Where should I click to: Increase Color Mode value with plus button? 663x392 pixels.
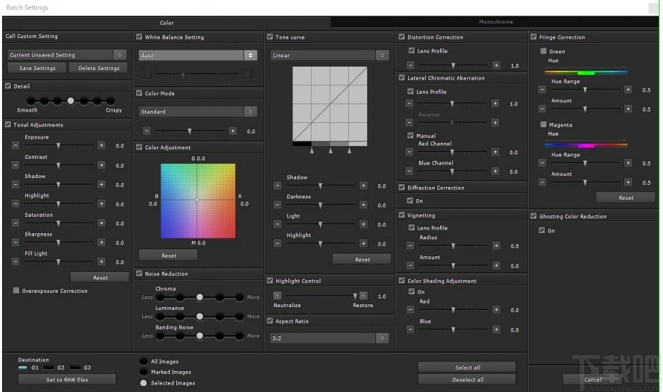233,131
